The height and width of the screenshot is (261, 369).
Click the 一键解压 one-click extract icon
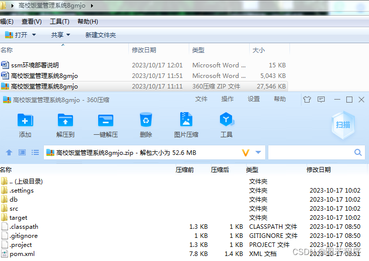[x=106, y=120]
